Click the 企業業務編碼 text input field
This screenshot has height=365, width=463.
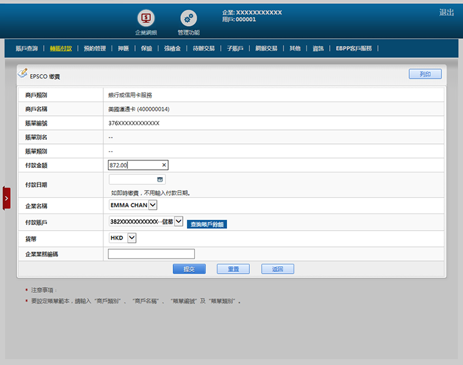tap(151, 254)
